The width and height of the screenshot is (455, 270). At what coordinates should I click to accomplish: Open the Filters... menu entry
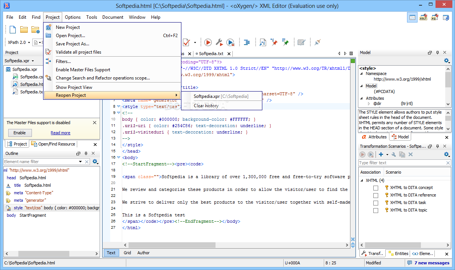112,61
